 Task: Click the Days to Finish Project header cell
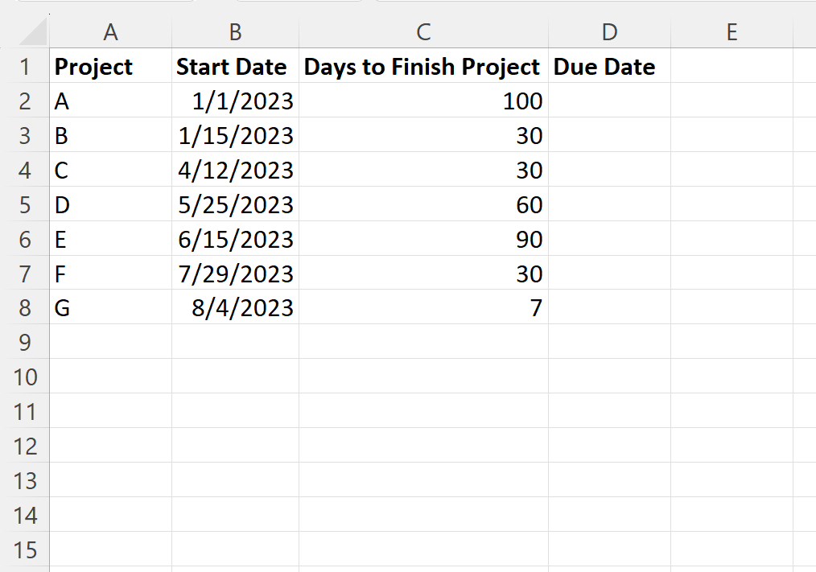coord(422,67)
